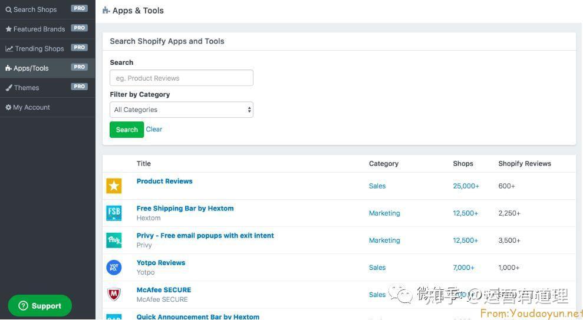This screenshot has width=583, height=320.
Task: Click the Filter by Category label
Action: (x=140, y=94)
